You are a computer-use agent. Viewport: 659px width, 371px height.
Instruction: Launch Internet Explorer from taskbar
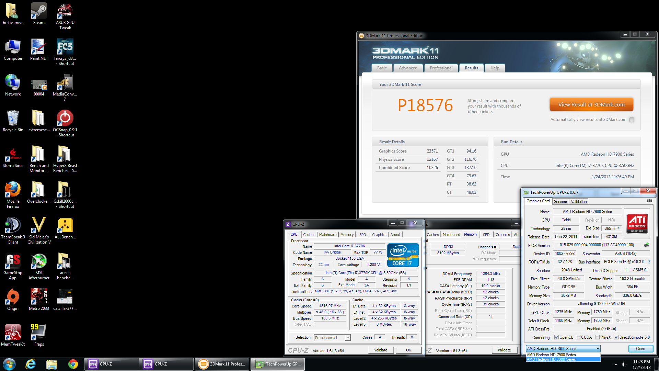[x=31, y=364]
